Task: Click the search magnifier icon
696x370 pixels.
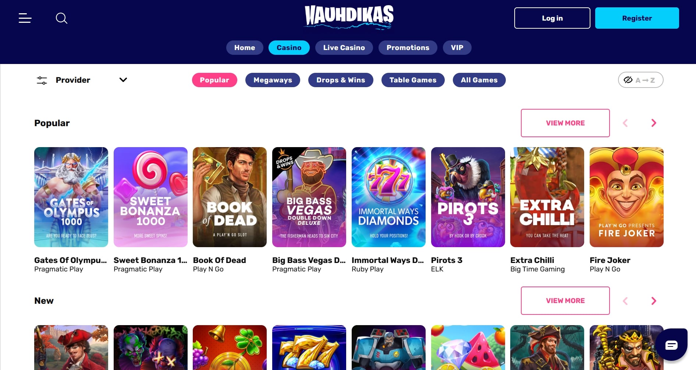Action: [61, 18]
